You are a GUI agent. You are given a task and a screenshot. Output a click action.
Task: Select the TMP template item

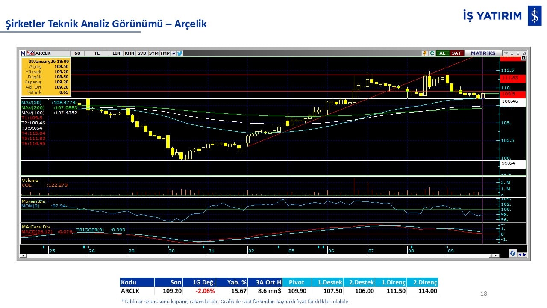165,53
